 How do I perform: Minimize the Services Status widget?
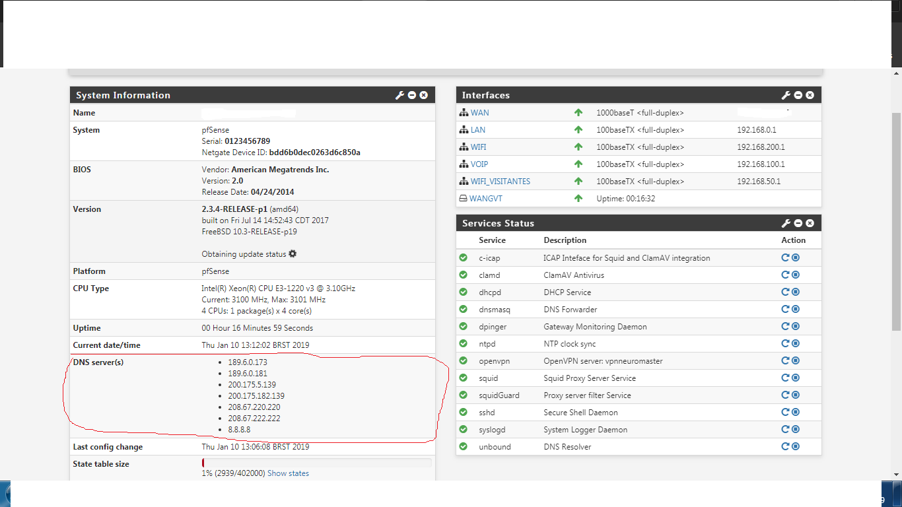coord(798,224)
